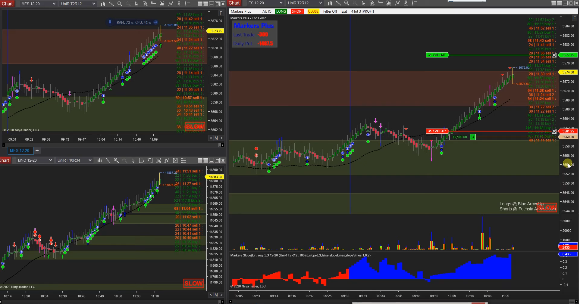580x304 pixels.
Task: Shift MNQ price scale with left chevron
Action: 211,295
